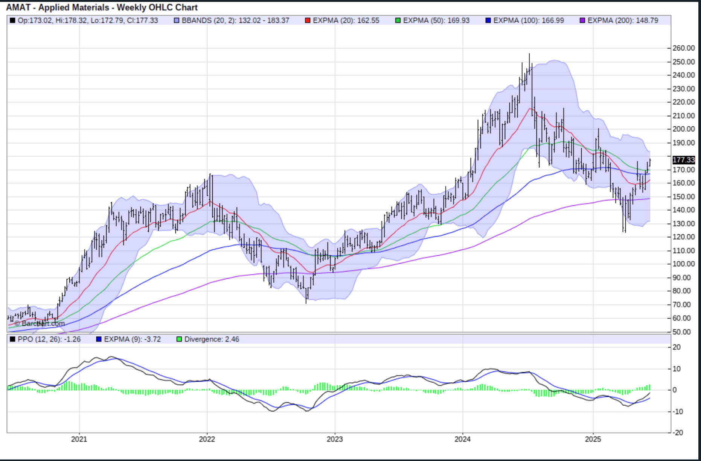
Task: Click the Divergence: 2.46 label
Action: (212, 339)
